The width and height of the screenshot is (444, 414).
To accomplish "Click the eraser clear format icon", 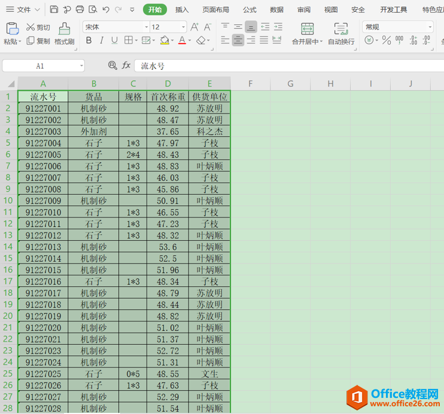I will (201, 41).
